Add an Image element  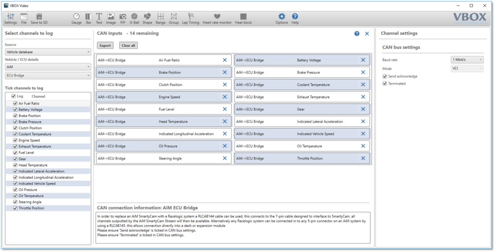tap(111, 18)
